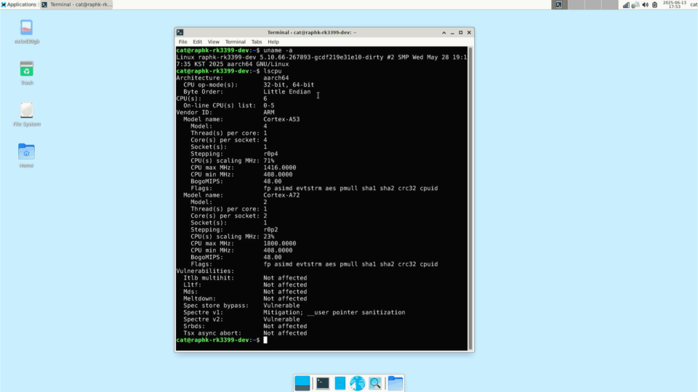Click the Terminal vertical scrollbar
This screenshot has height=392, width=698.
click(x=470, y=198)
